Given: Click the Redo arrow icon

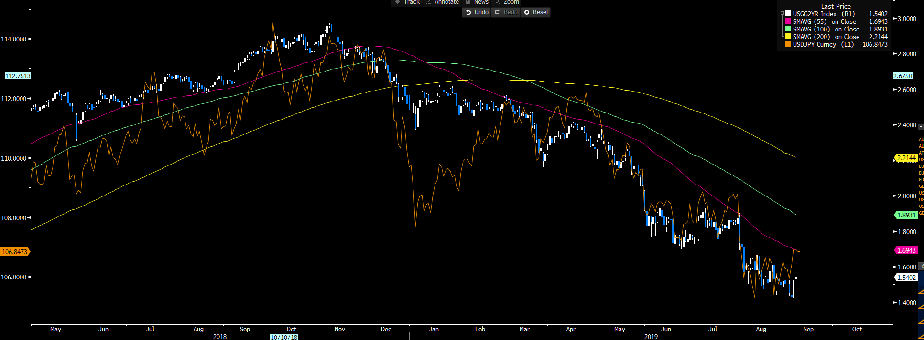Looking at the screenshot, I should point(497,12).
